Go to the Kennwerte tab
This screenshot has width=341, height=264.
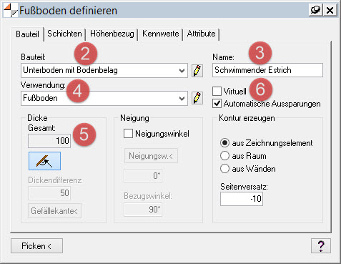(x=160, y=34)
